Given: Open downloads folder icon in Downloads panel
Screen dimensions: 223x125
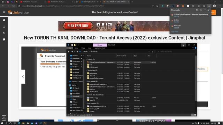Looking at the screenshot, I should click(197, 10).
